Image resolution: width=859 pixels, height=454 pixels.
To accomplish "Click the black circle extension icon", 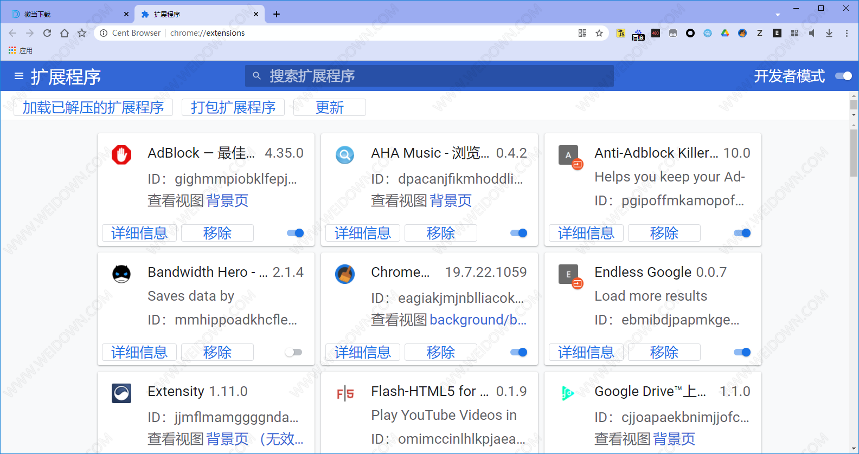I will click(x=690, y=33).
